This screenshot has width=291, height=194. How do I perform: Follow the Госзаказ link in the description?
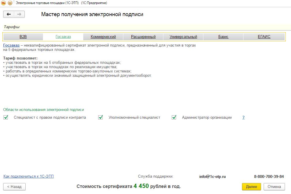(x=11, y=45)
